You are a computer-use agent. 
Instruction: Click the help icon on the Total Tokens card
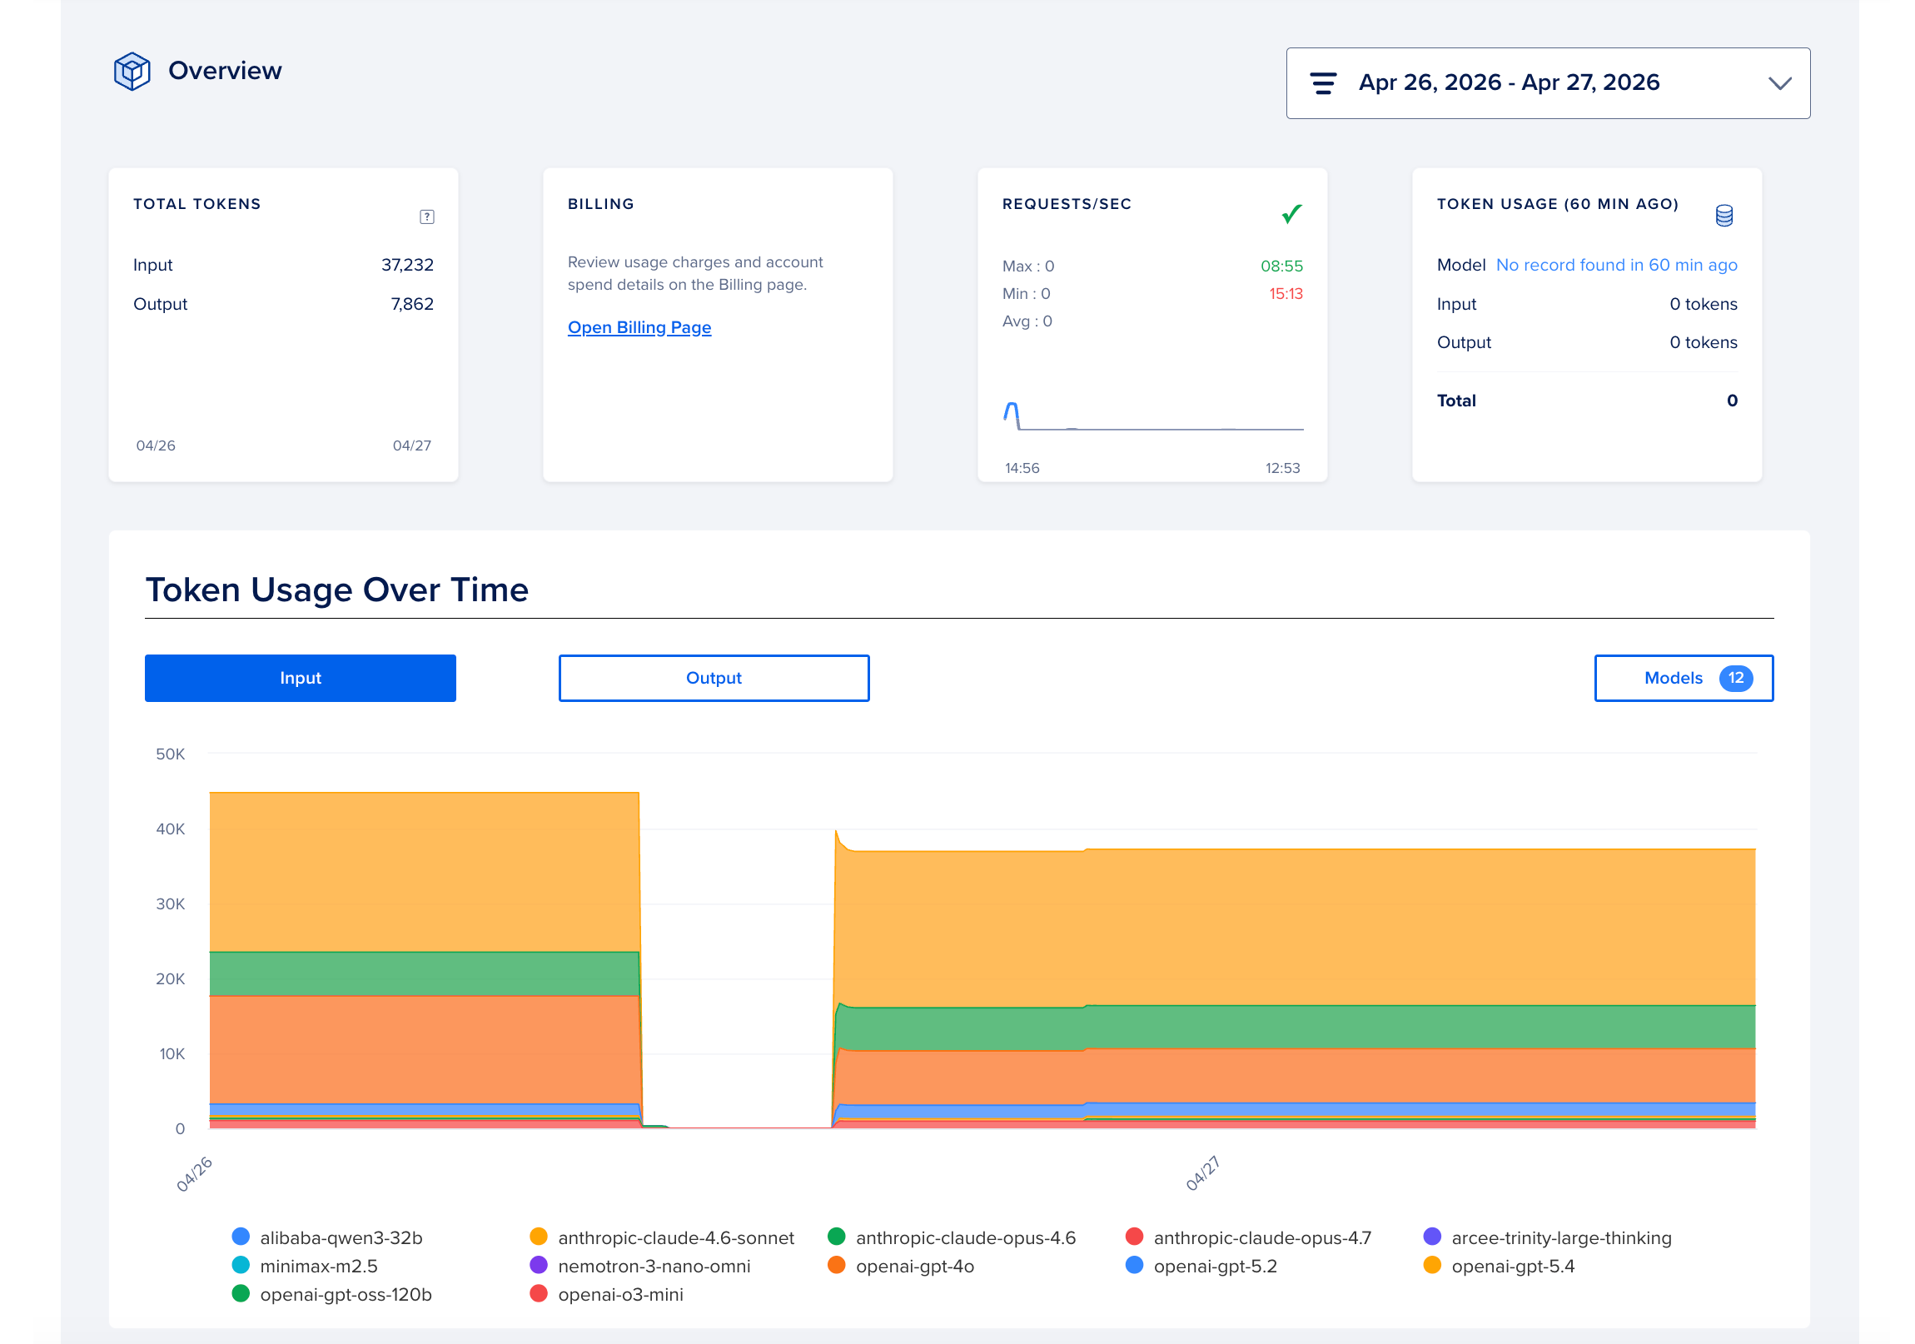428,215
